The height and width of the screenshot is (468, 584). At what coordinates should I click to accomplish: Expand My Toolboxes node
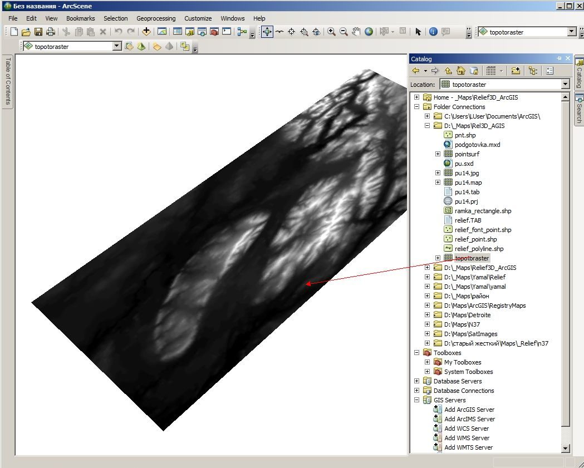click(427, 362)
